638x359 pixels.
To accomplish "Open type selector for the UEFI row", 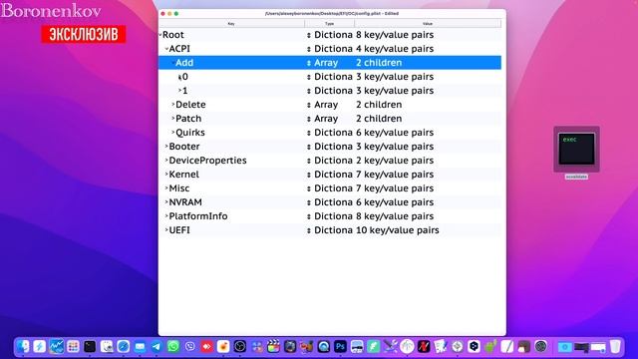I will pyautogui.click(x=309, y=230).
